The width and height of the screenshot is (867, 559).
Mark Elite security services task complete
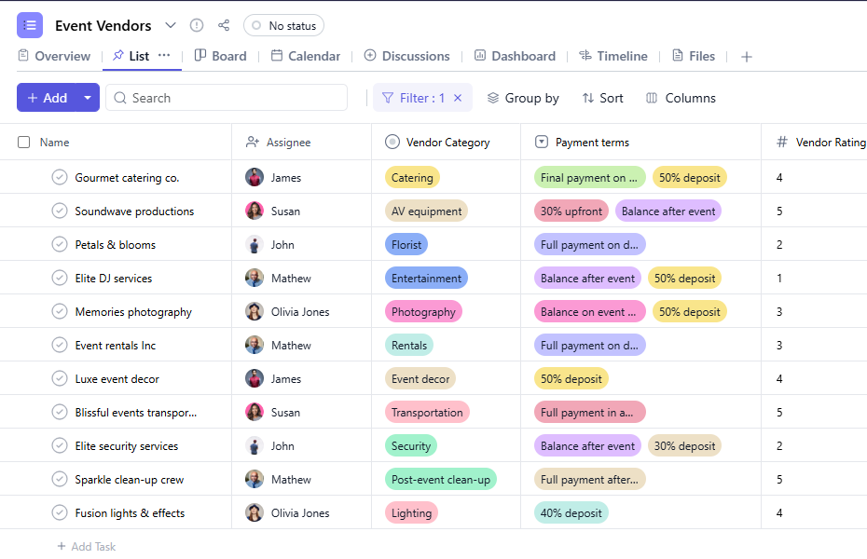[x=59, y=445]
